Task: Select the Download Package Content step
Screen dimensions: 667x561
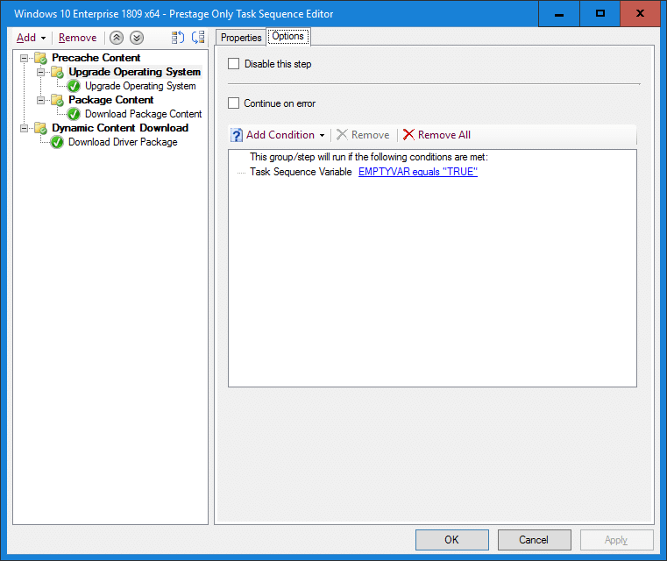Action: 144,114
